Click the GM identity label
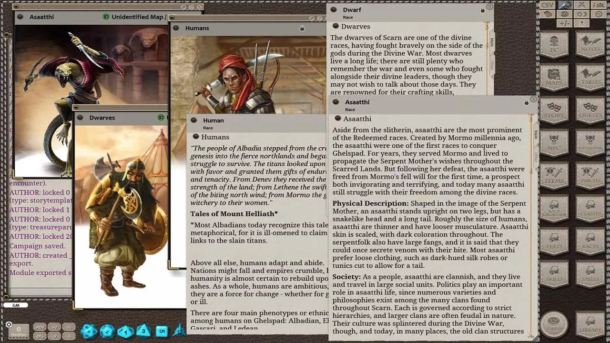Viewport: 610px width, 343px height. click(16, 305)
